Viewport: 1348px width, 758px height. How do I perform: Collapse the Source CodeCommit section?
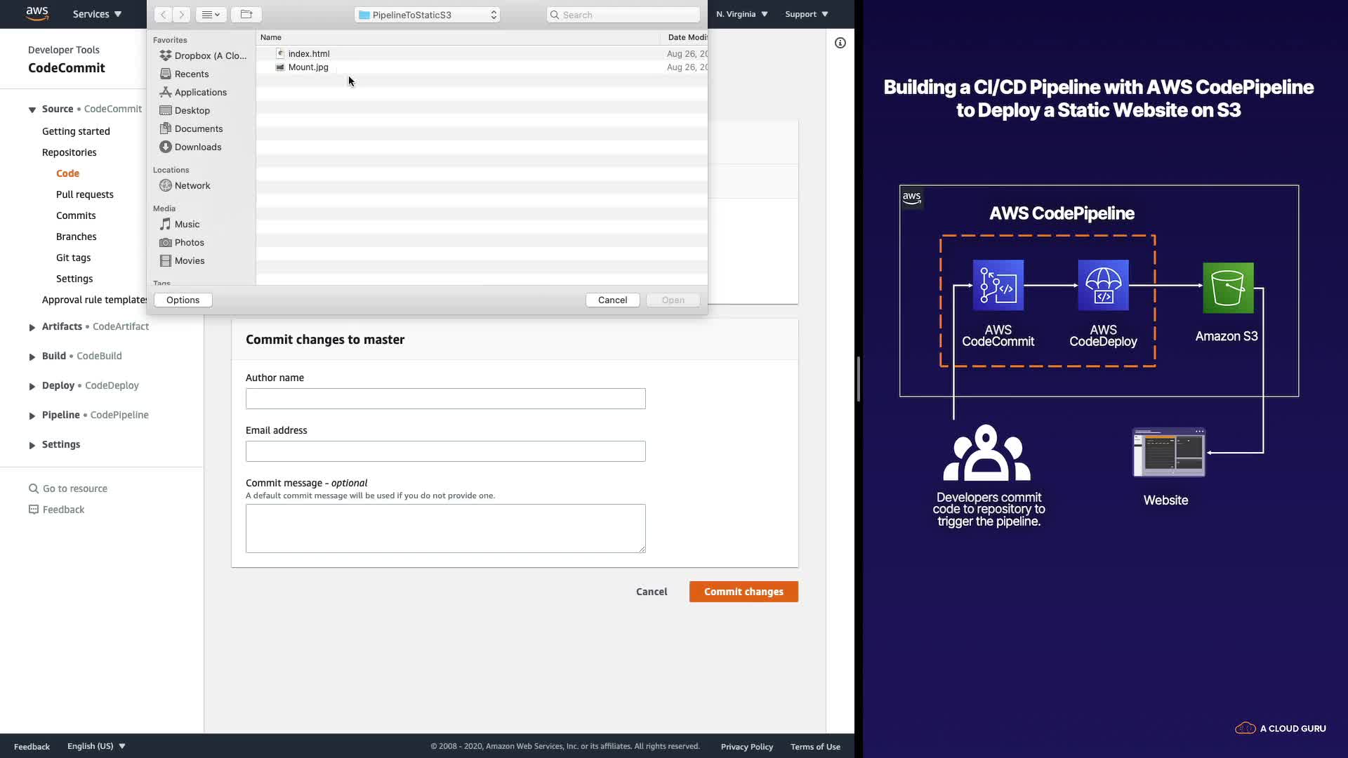click(x=32, y=109)
